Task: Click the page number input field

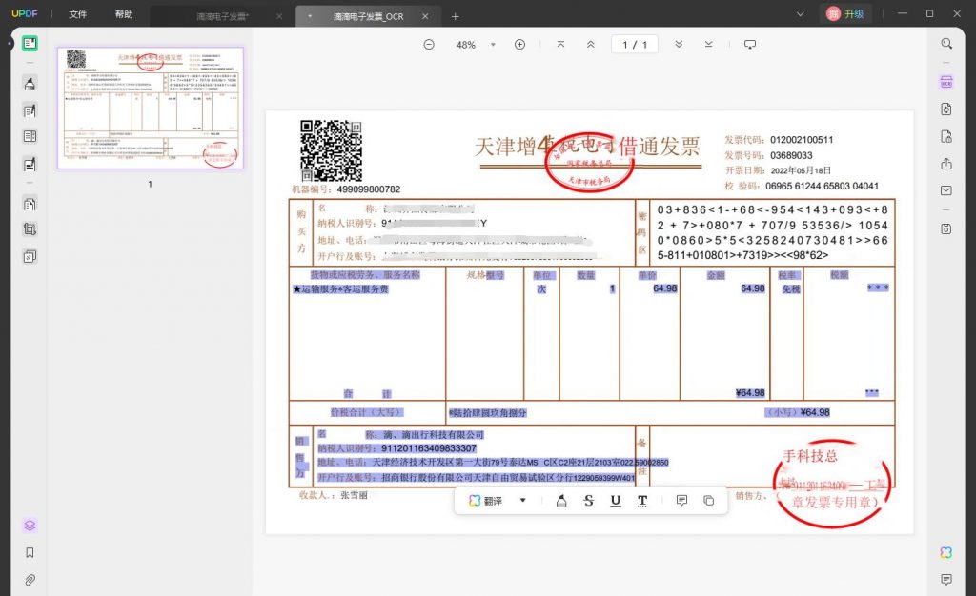Action: 634,44
